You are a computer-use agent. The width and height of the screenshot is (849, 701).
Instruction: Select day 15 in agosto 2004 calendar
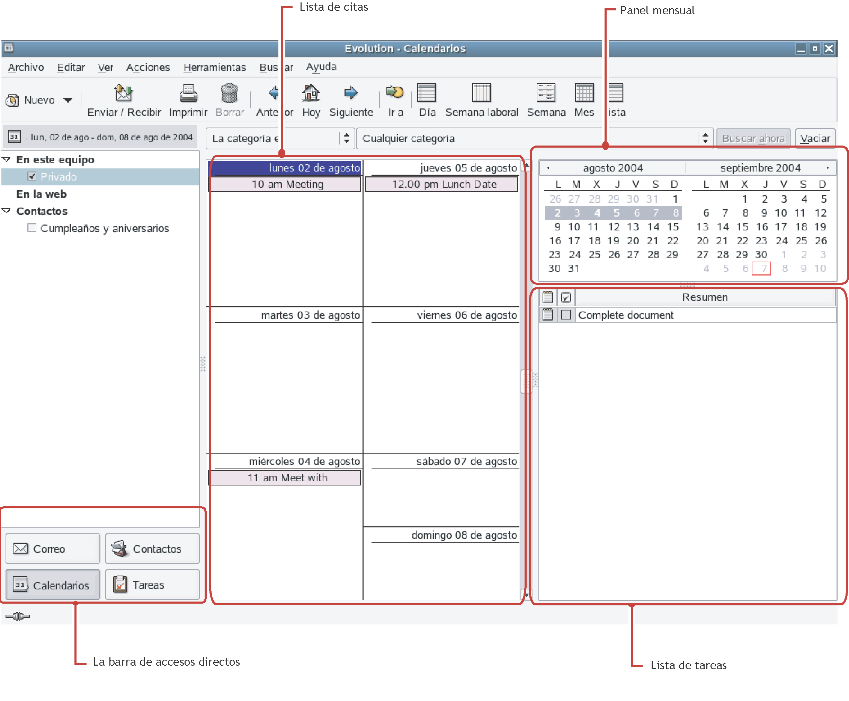pyautogui.click(x=673, y=227)
